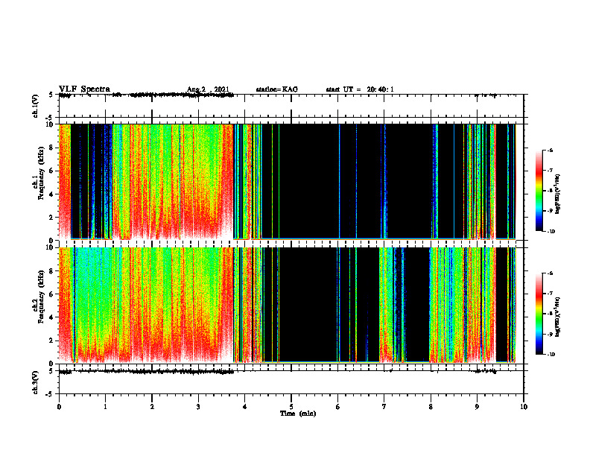Click the time axis tick label '1'
The width and height of the screenshot is (590, 456).
(105, 407)
